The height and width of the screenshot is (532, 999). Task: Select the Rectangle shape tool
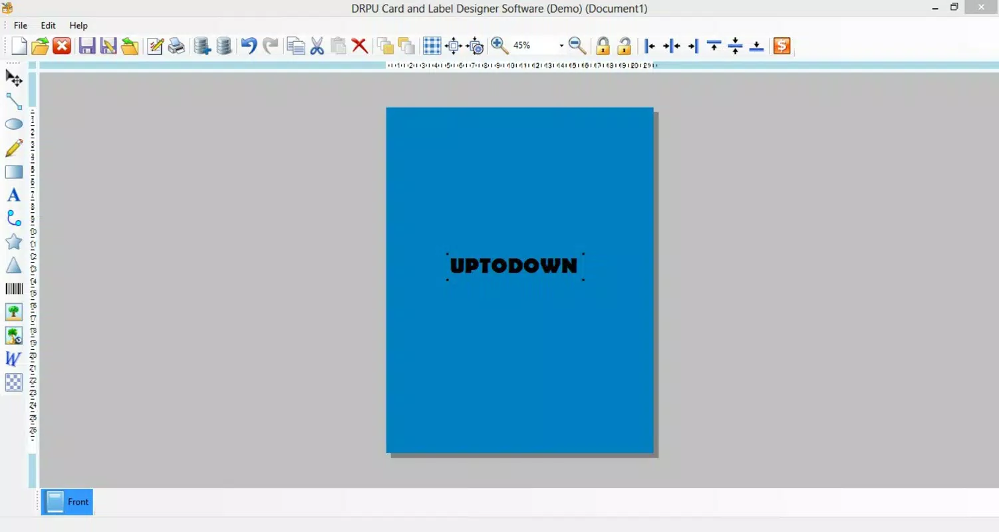[14, 172]
